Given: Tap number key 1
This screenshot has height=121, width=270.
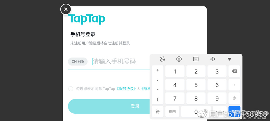Looking at the screenshot, I should pyautogui.click(x=175, y=71).
